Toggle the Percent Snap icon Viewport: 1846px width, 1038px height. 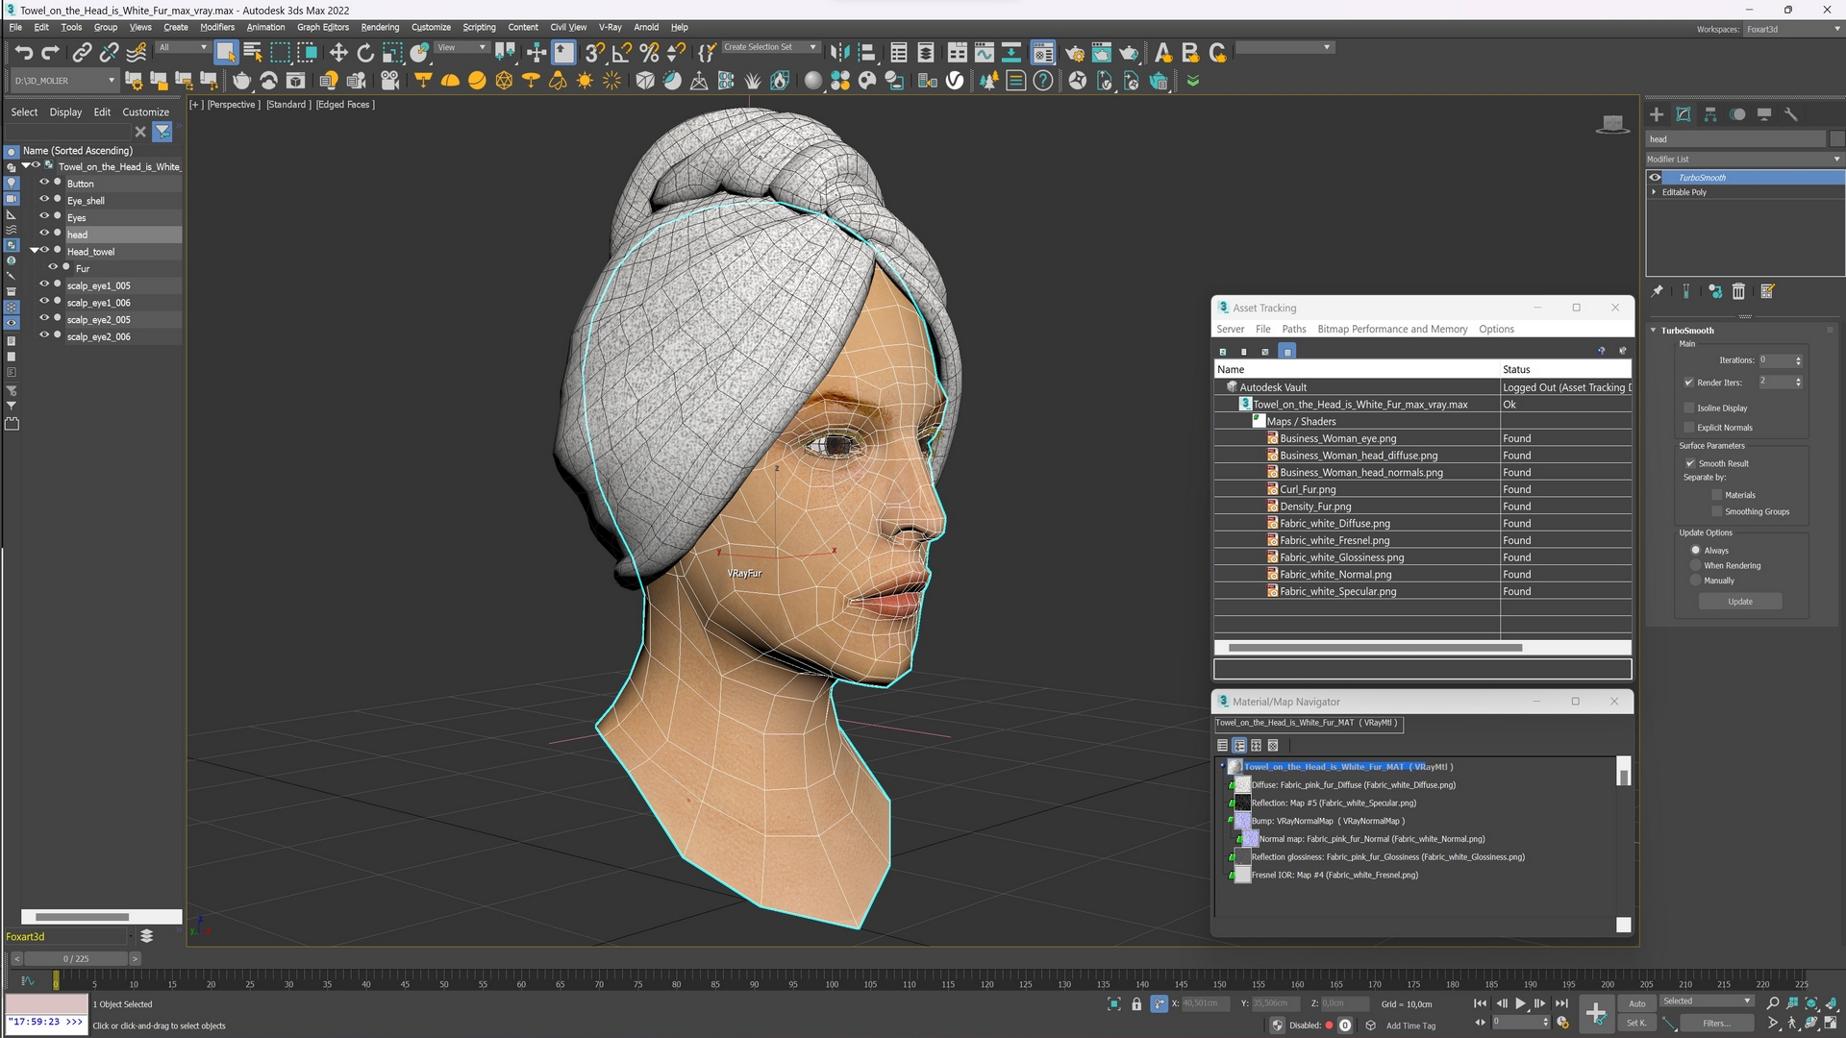pyautogui.click(x=649, y=53)
